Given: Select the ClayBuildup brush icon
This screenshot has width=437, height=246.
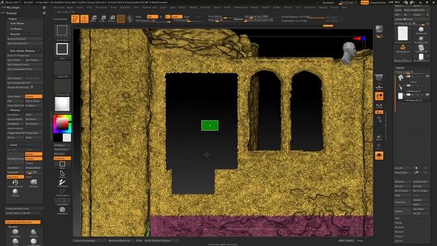Looking at the screenshot, I should click(x=33, y=241).
